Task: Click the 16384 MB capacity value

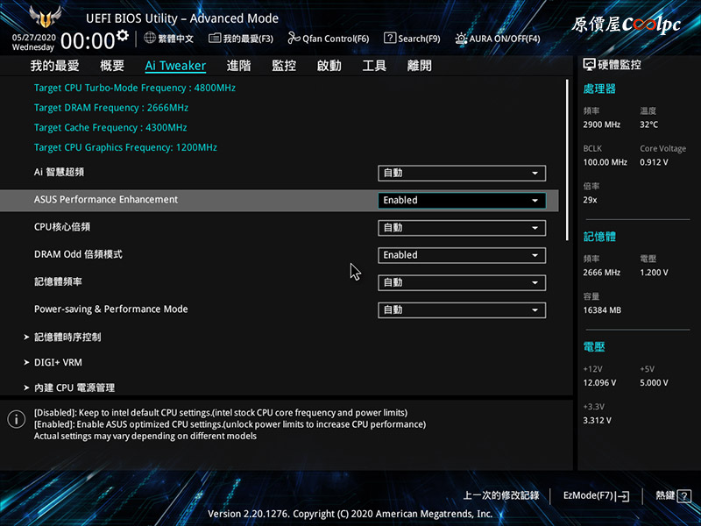Action: 602,310
